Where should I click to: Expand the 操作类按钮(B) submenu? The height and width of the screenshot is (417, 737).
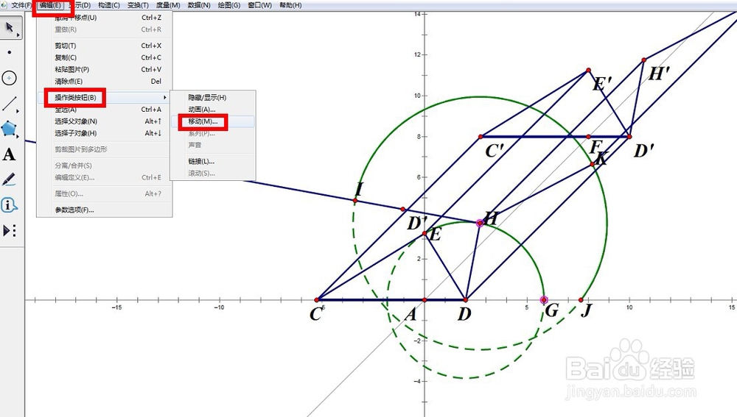point(105,98)
